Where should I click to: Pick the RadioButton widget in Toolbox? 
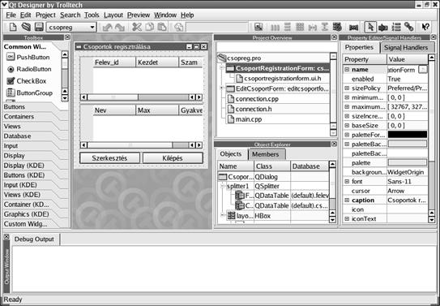tap(29, 69)
